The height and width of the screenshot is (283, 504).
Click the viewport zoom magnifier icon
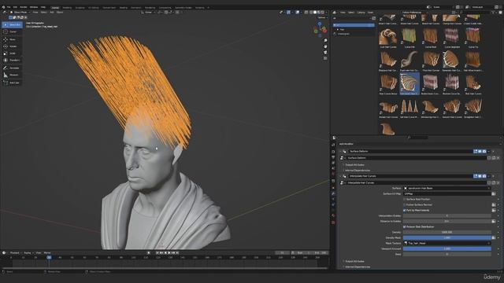coord(325,40)
